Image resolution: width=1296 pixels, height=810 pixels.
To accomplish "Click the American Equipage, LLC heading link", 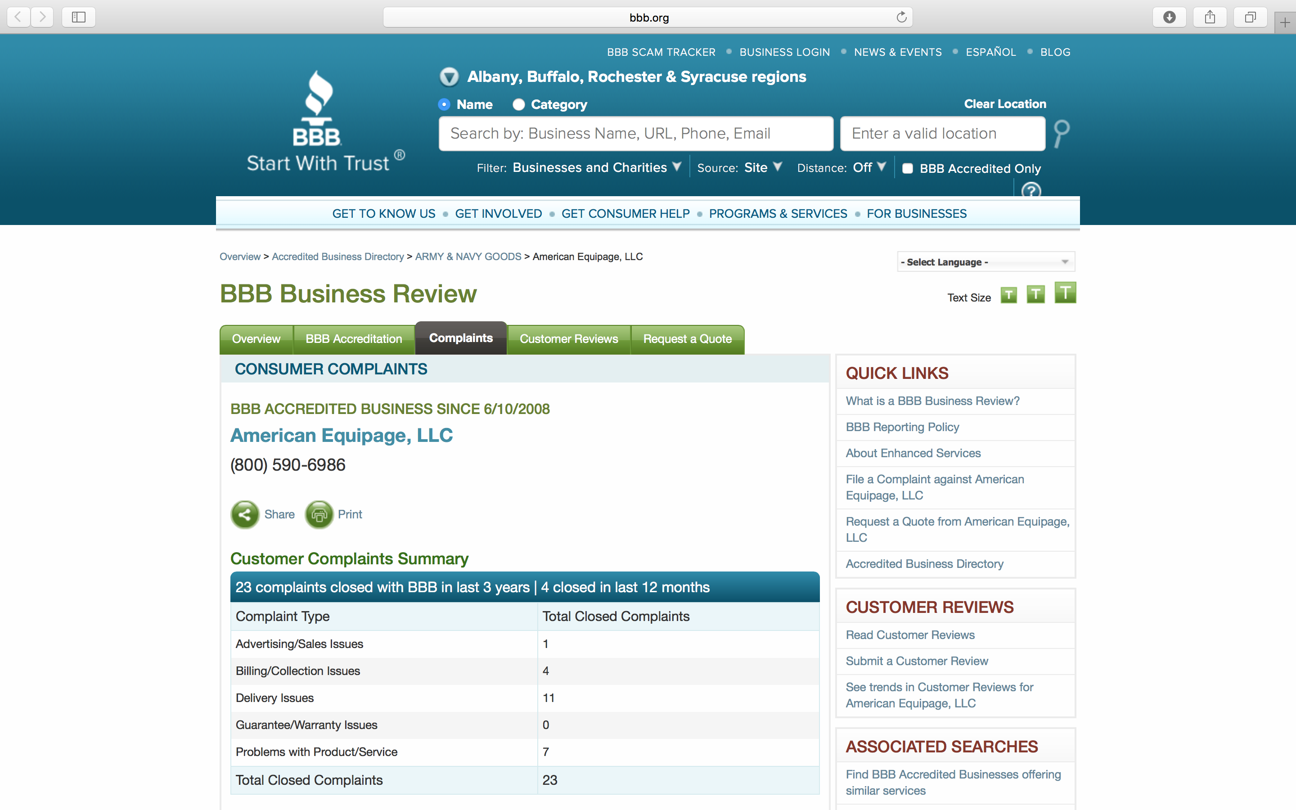I will 341,436.
